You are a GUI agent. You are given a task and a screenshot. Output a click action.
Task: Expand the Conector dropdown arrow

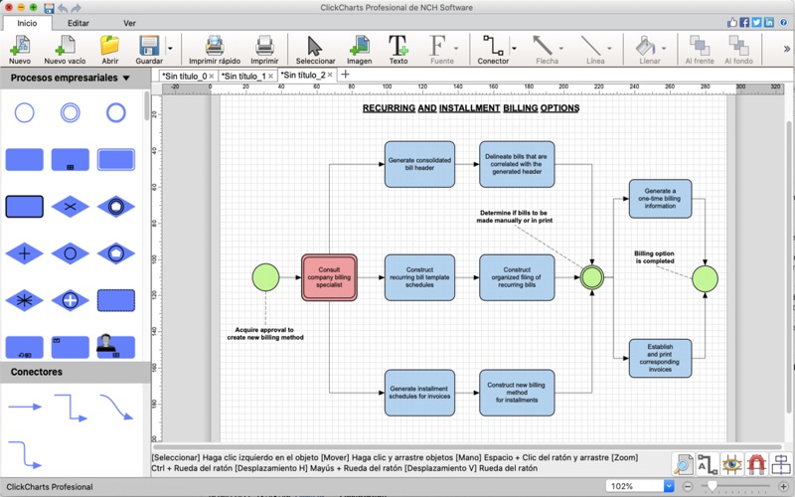pos(514,49)
